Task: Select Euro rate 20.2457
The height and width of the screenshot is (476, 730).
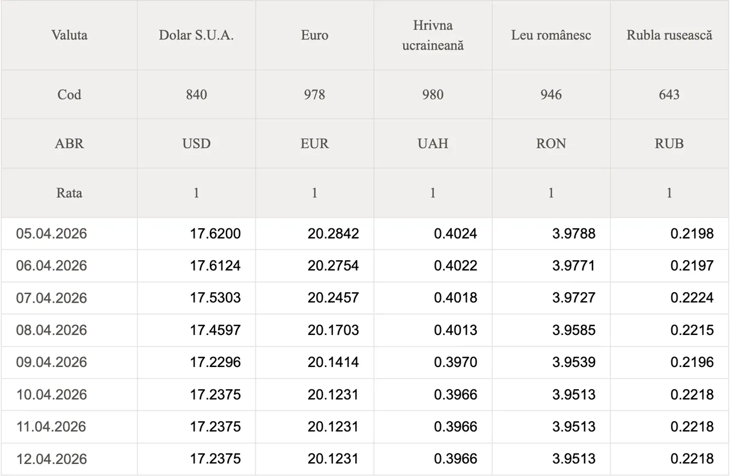Action: coord(333,298)
